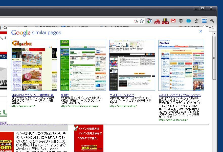Click the Buffer stacked-layers extension icon
223x152 pixels.
click(181, 21)
